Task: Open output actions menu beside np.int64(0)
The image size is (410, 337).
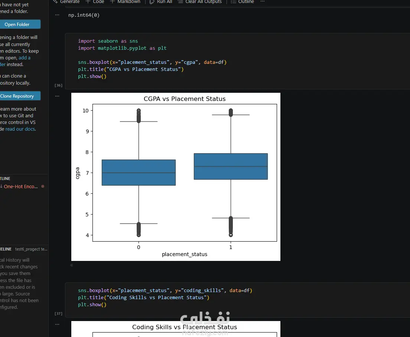Action: (x=57, y=15)
